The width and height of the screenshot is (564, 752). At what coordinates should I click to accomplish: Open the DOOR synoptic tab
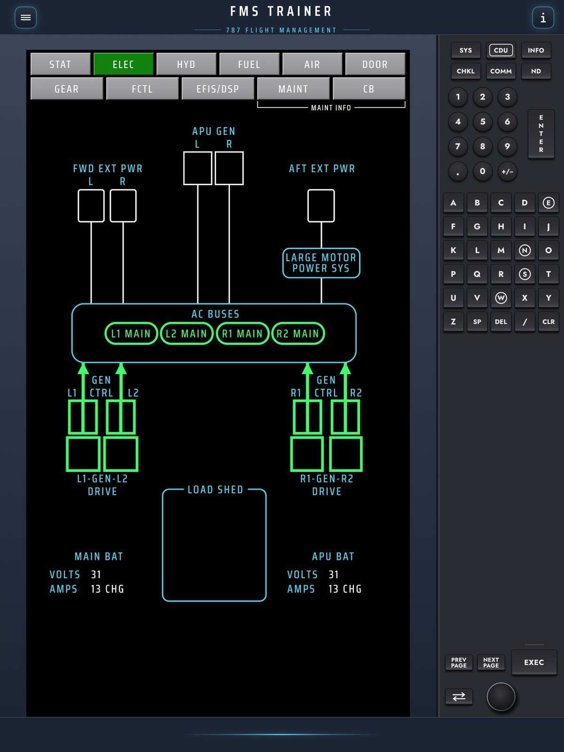pyautogui.click(x=375, y=64)
